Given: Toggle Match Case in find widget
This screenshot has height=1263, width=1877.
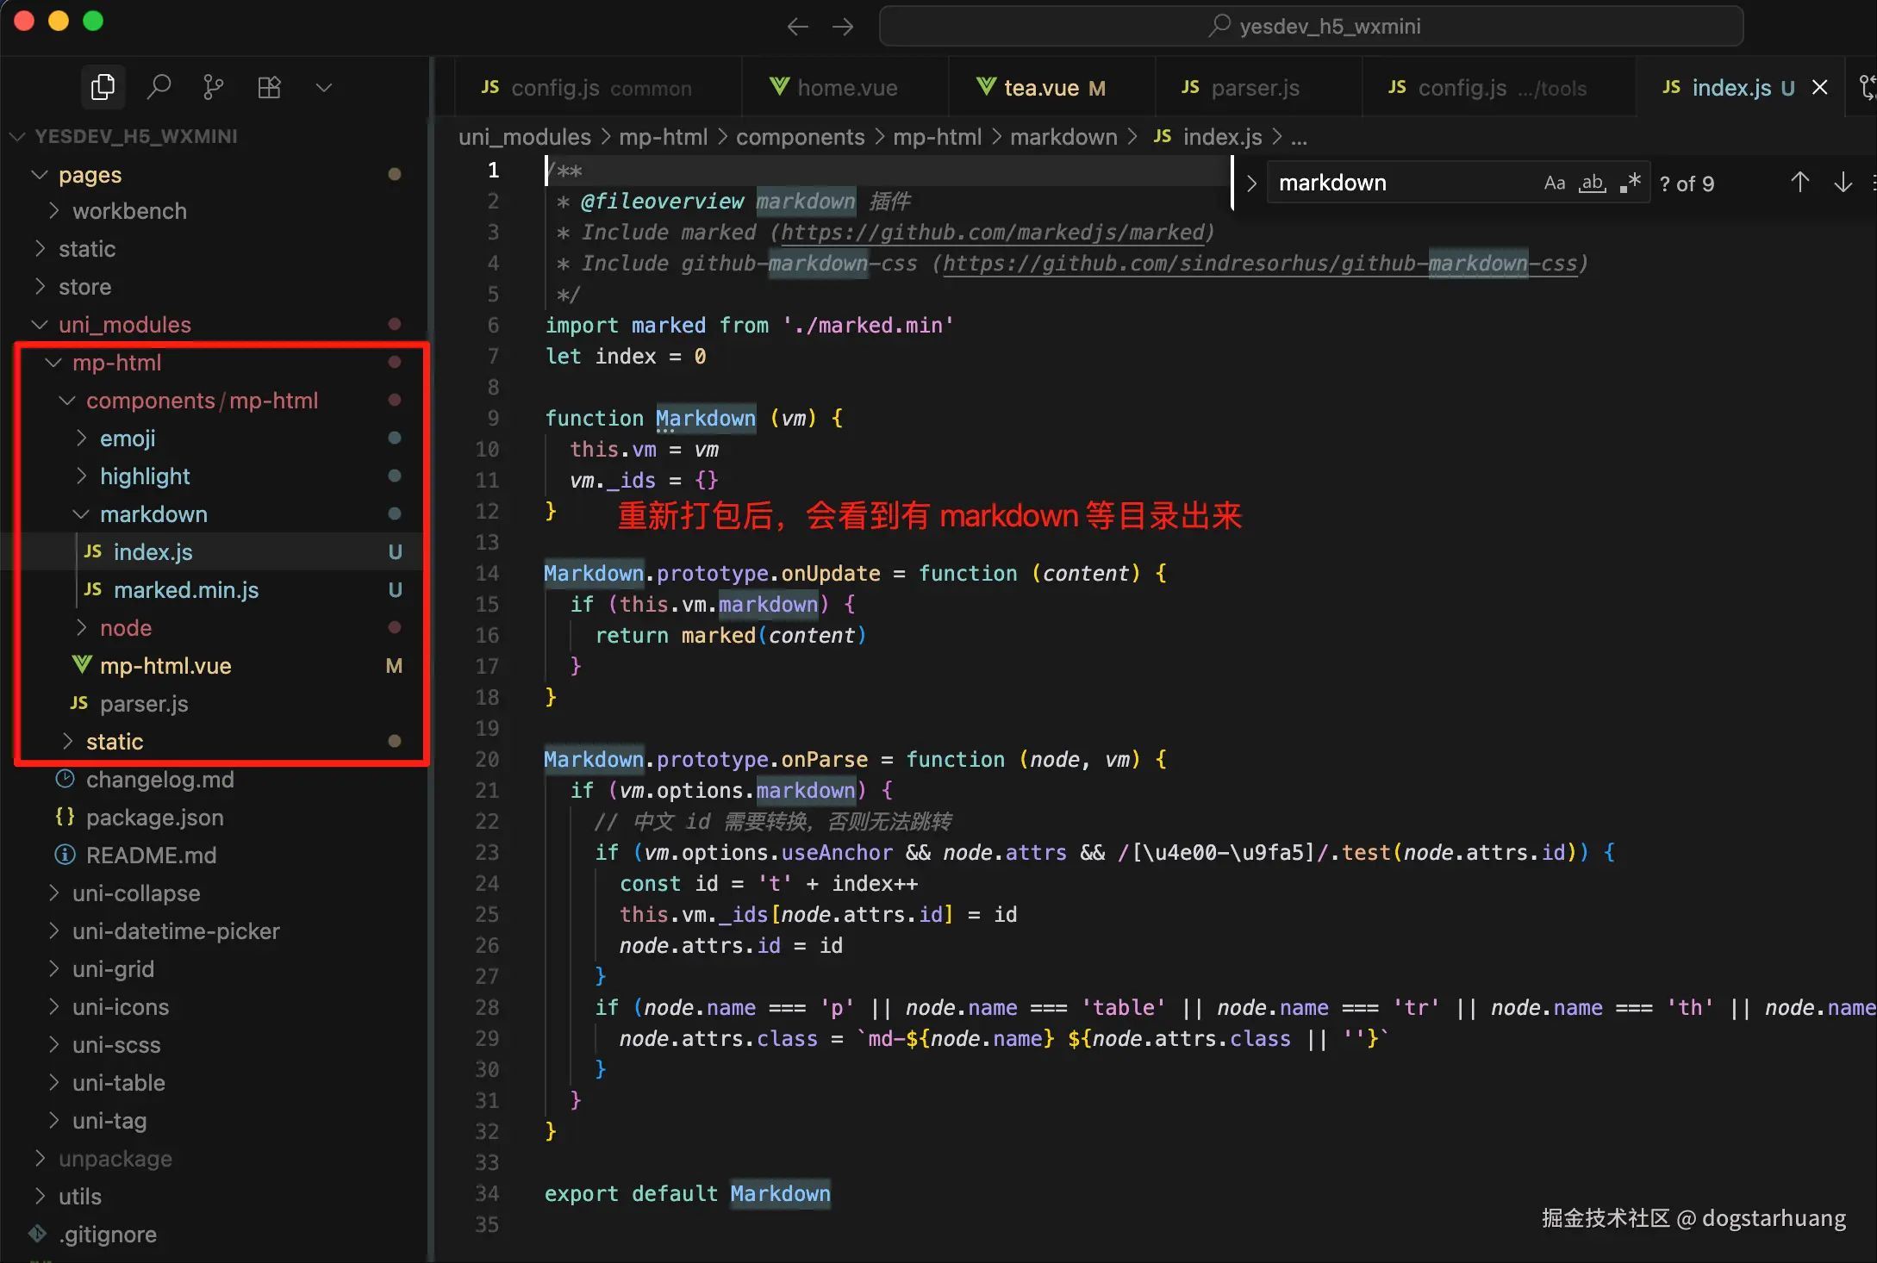Looking at the screenshot, I should pyautogui.click(x=1554, y=183).
